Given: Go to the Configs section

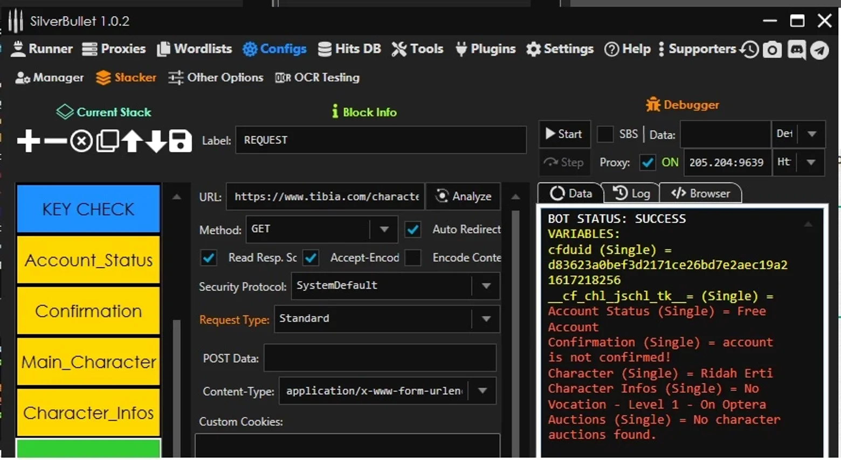Looking at the screenshot, I should tap(274, 49).
